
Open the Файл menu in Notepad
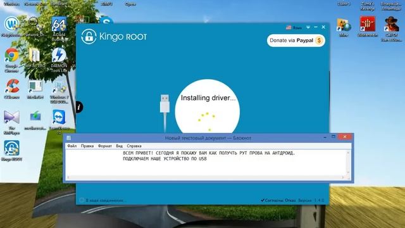coord(72,146)
